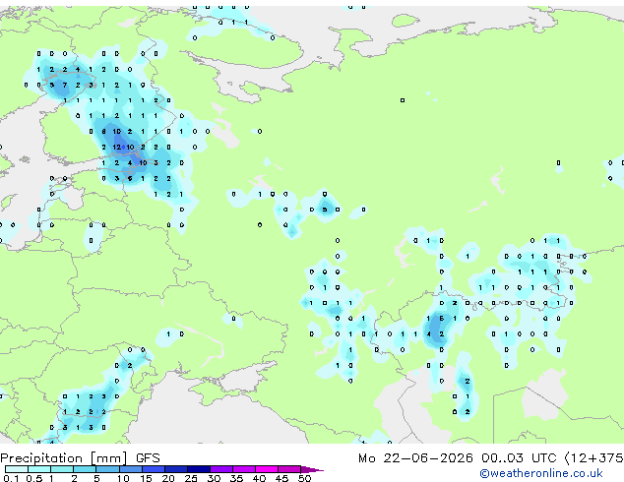Click the 20–25 mm dark blue swatch

176,469
